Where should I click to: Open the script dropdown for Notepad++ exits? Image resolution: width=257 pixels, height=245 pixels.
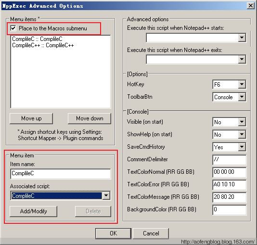point(196,59)
